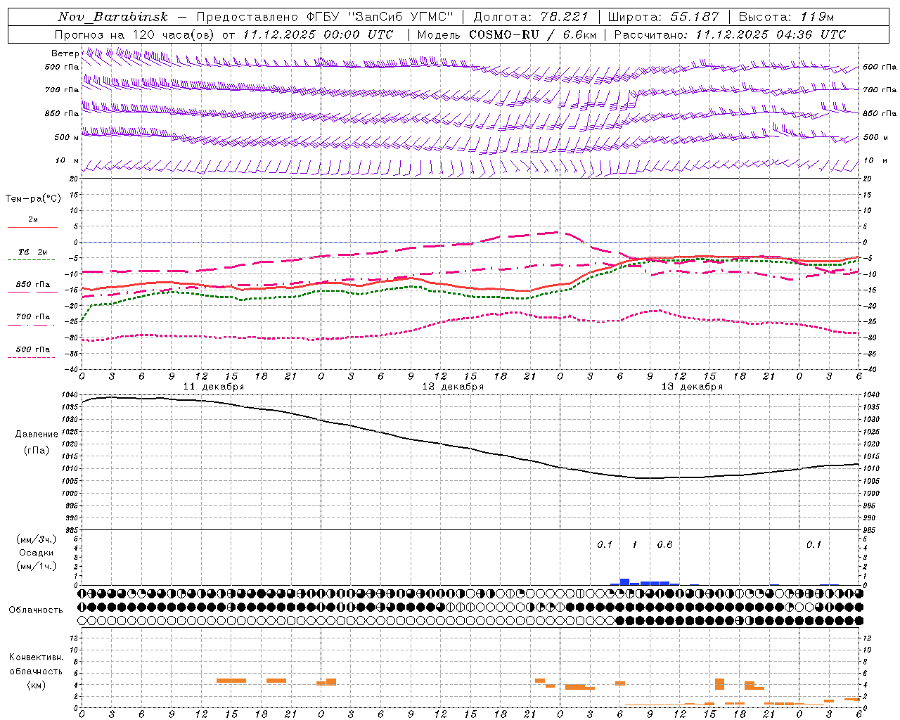Click the Широта: 55.187 value
Screen dimensions: 900x720
(x=663, y=17)
